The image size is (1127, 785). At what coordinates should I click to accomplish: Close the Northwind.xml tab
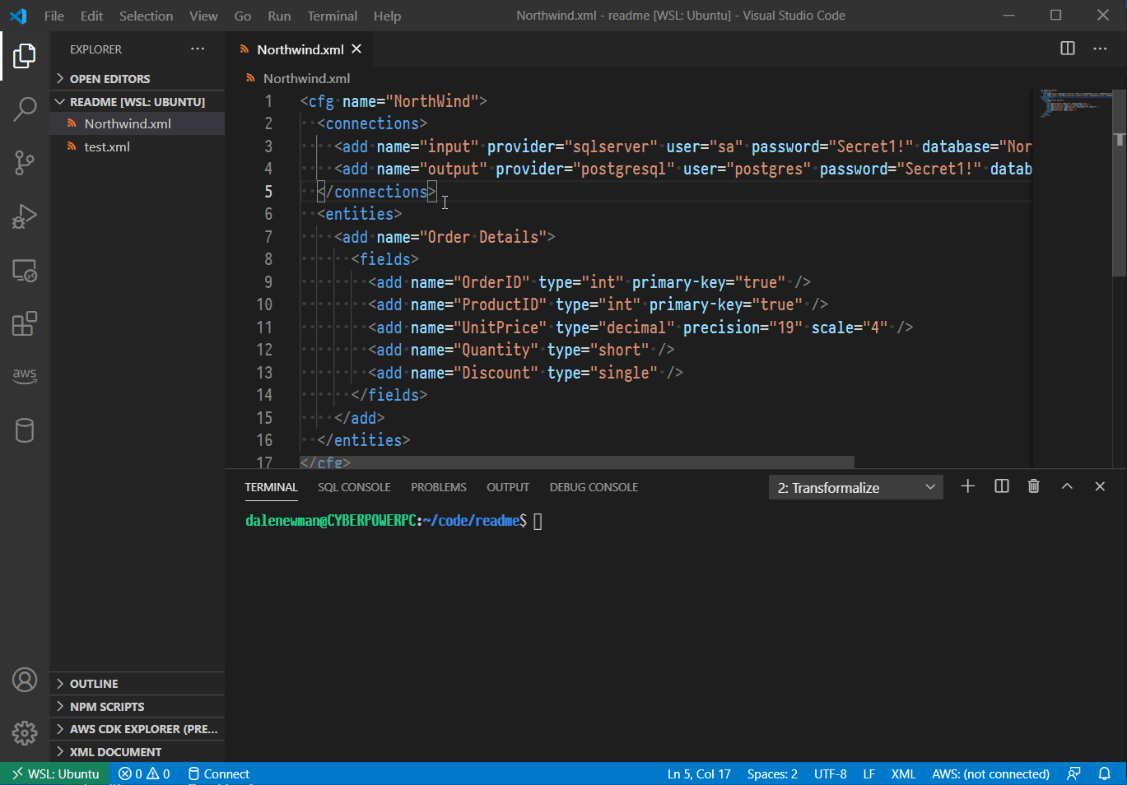click(356, 49)
